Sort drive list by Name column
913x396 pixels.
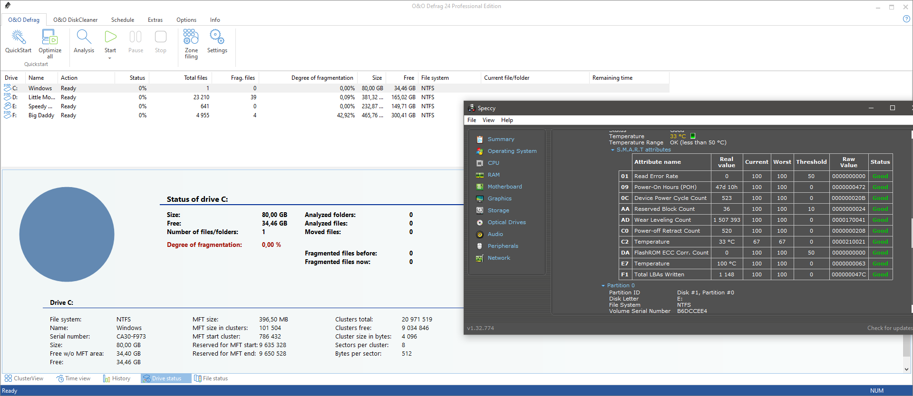pyautogui.click(x=42, y=78)
